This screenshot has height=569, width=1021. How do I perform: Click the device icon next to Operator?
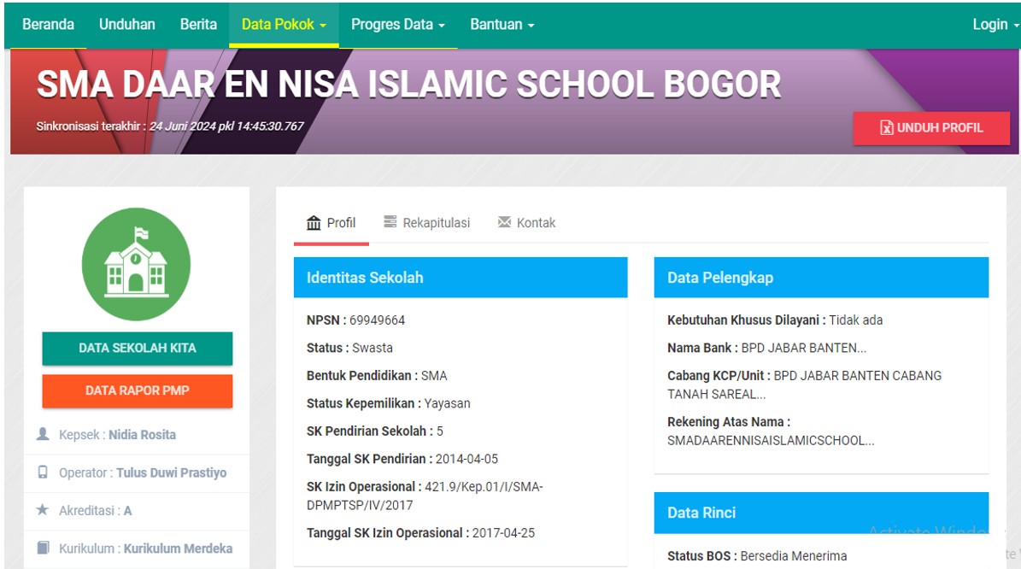pos(43,472)
